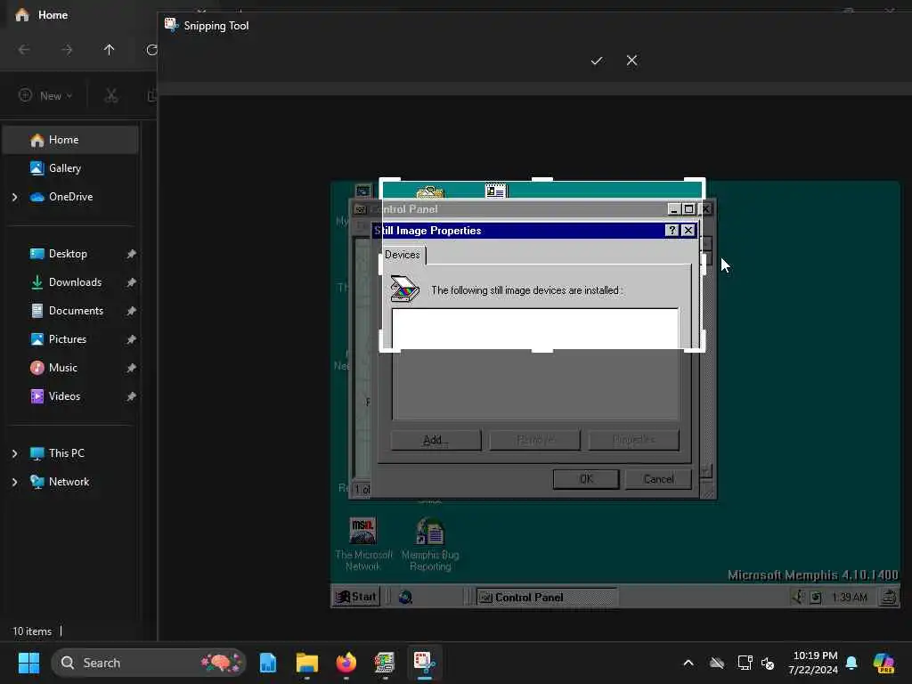Launch Firefox from the taskbar
The width and height of the screenshot is (912, 684).
click(346, 663)
